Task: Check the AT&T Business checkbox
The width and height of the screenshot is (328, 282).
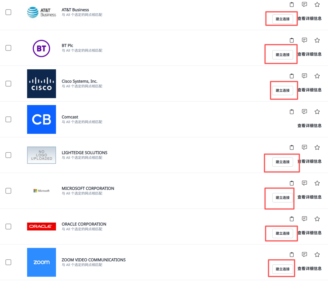Action: pyautogui.click(x=8, y=12)
